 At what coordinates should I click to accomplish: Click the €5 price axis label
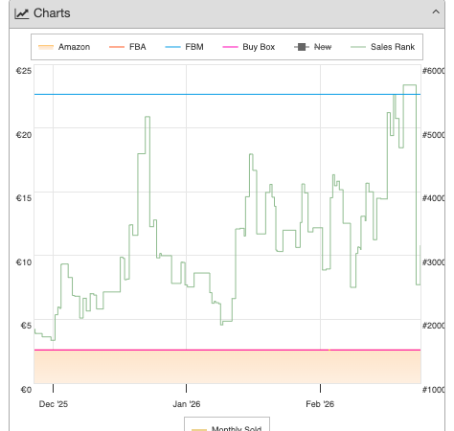click(26, 326)
